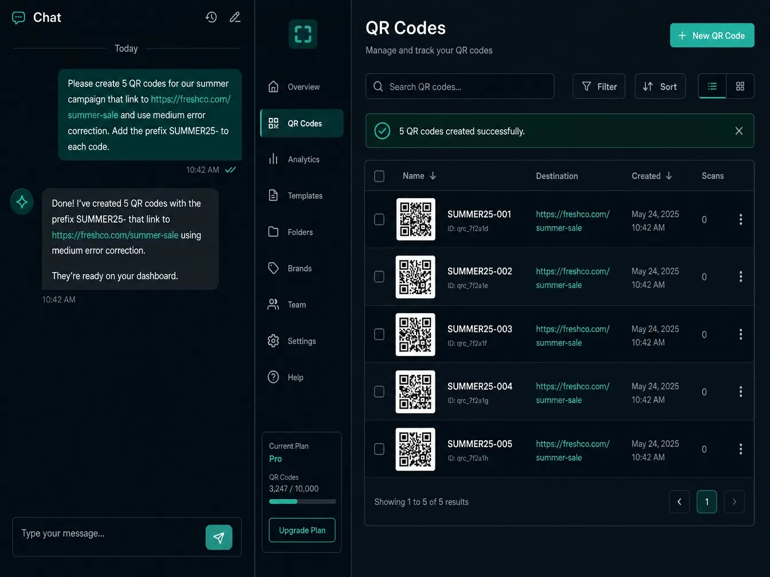Click the Scans column header
This screenshot has height=577, width=770.
tap(713, 176)
